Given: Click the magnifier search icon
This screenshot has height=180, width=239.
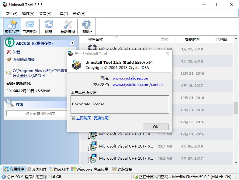Looking at the screenshot, I should click(x=10, y=103).
